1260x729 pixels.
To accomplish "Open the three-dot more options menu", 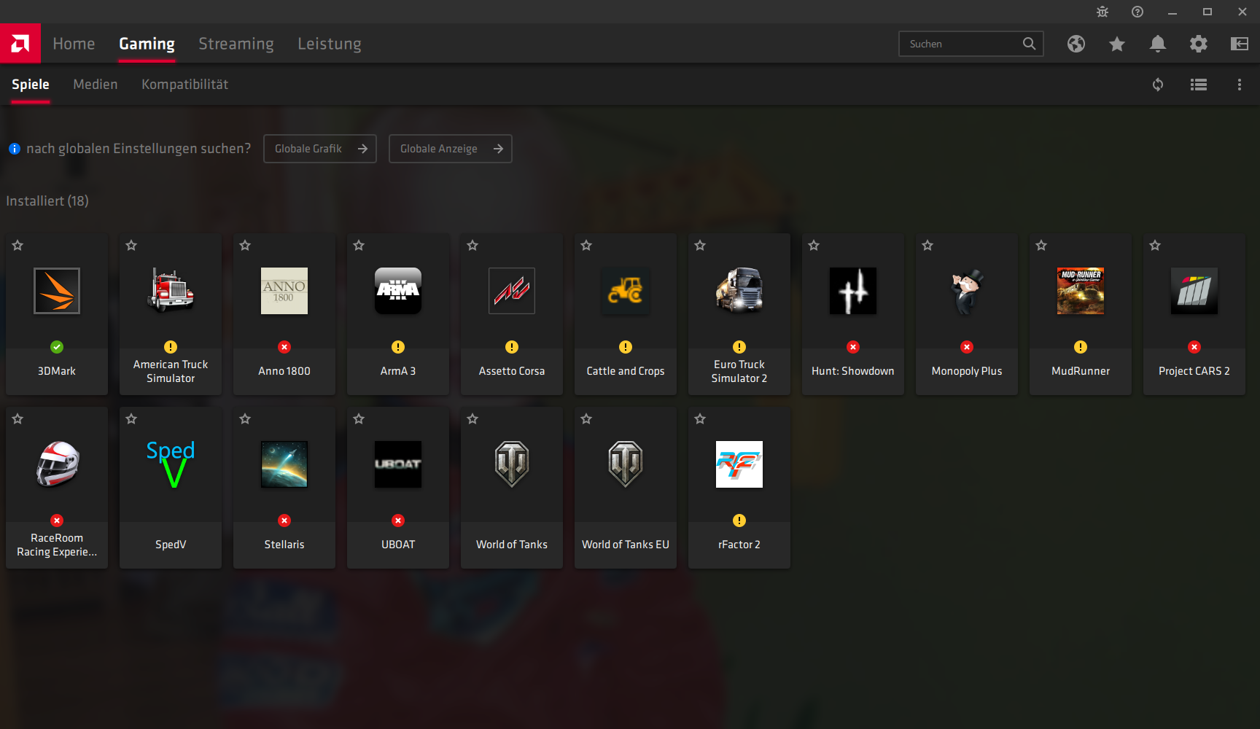I will pyautogui.click(x=1240, y=85).
